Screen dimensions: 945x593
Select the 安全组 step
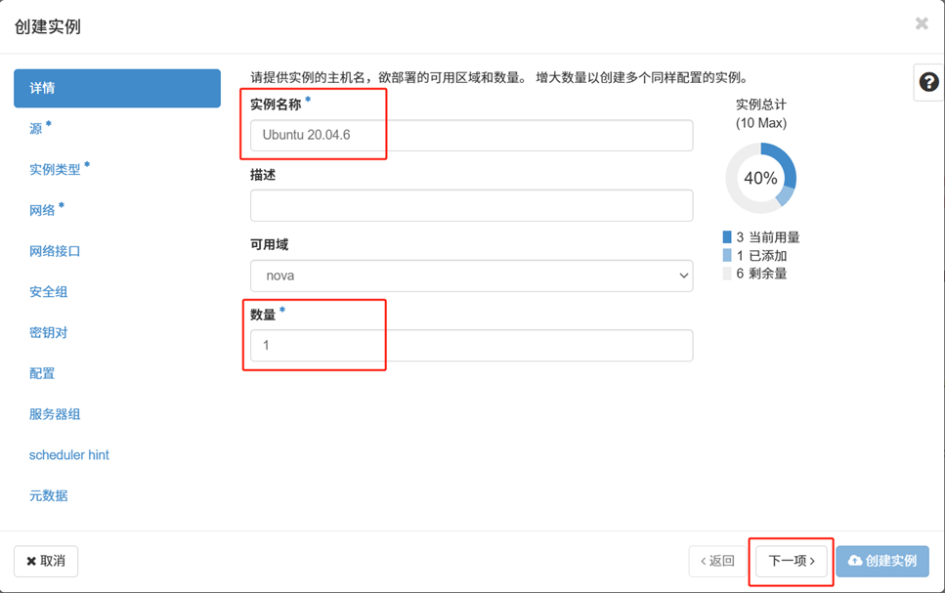pyautogui.click(x=48, y=292)
